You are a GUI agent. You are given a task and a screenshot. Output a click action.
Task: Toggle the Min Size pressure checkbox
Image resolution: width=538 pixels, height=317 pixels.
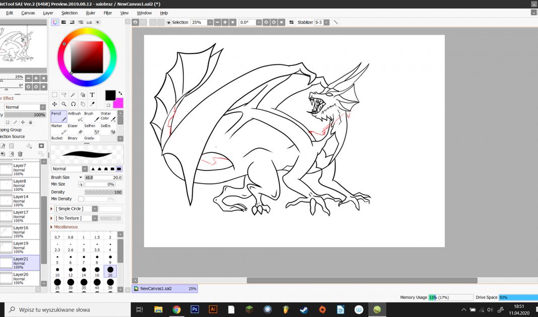pyautogui.click(x=81, y=185)
